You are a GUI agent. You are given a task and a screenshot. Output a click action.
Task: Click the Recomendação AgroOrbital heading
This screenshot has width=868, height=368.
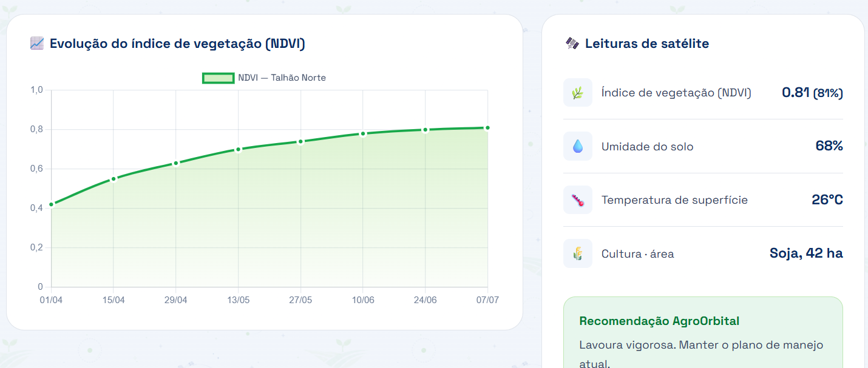[x=659, y=321]
